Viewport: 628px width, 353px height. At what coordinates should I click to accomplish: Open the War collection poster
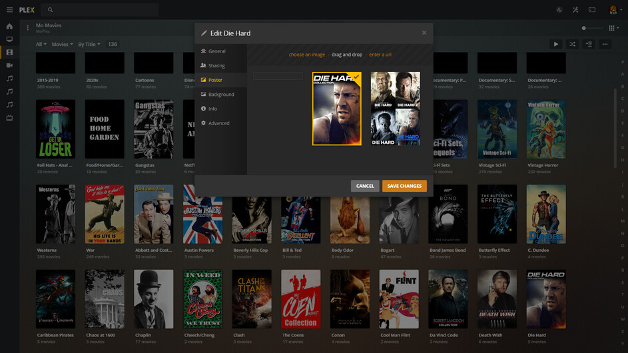[x=105, y=214]
